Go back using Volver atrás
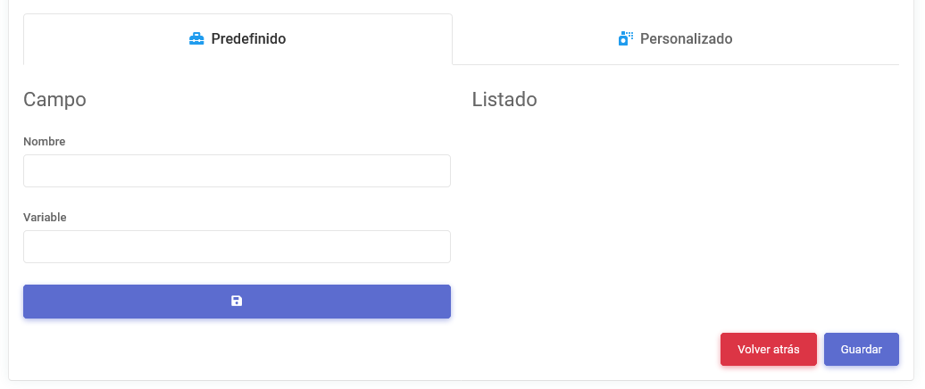Image resolution: width=925 pixels, height=389 pixels. [768, 350]
